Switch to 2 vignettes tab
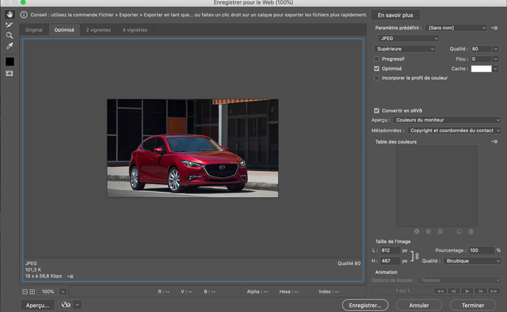The image size is (507, 312). tap(98, 30)
